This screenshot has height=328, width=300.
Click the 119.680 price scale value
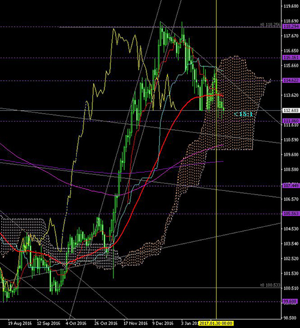tap(291, 6)
